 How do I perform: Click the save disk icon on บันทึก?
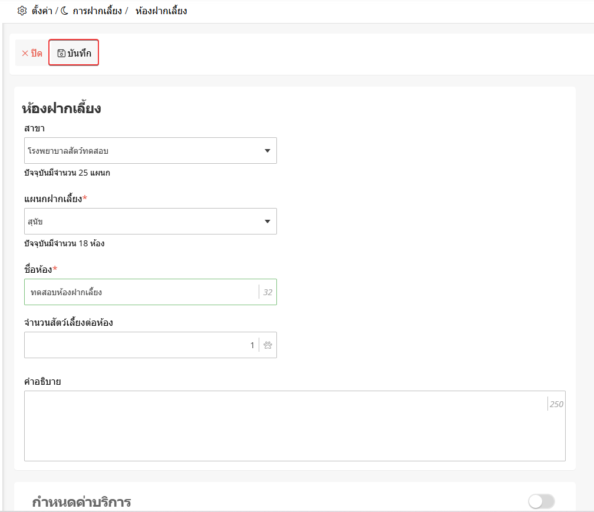click(x=61, y=54)
